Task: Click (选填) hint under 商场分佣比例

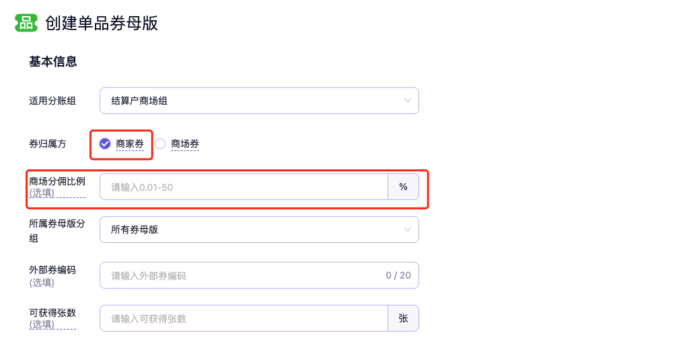Action: coord(42,193)
